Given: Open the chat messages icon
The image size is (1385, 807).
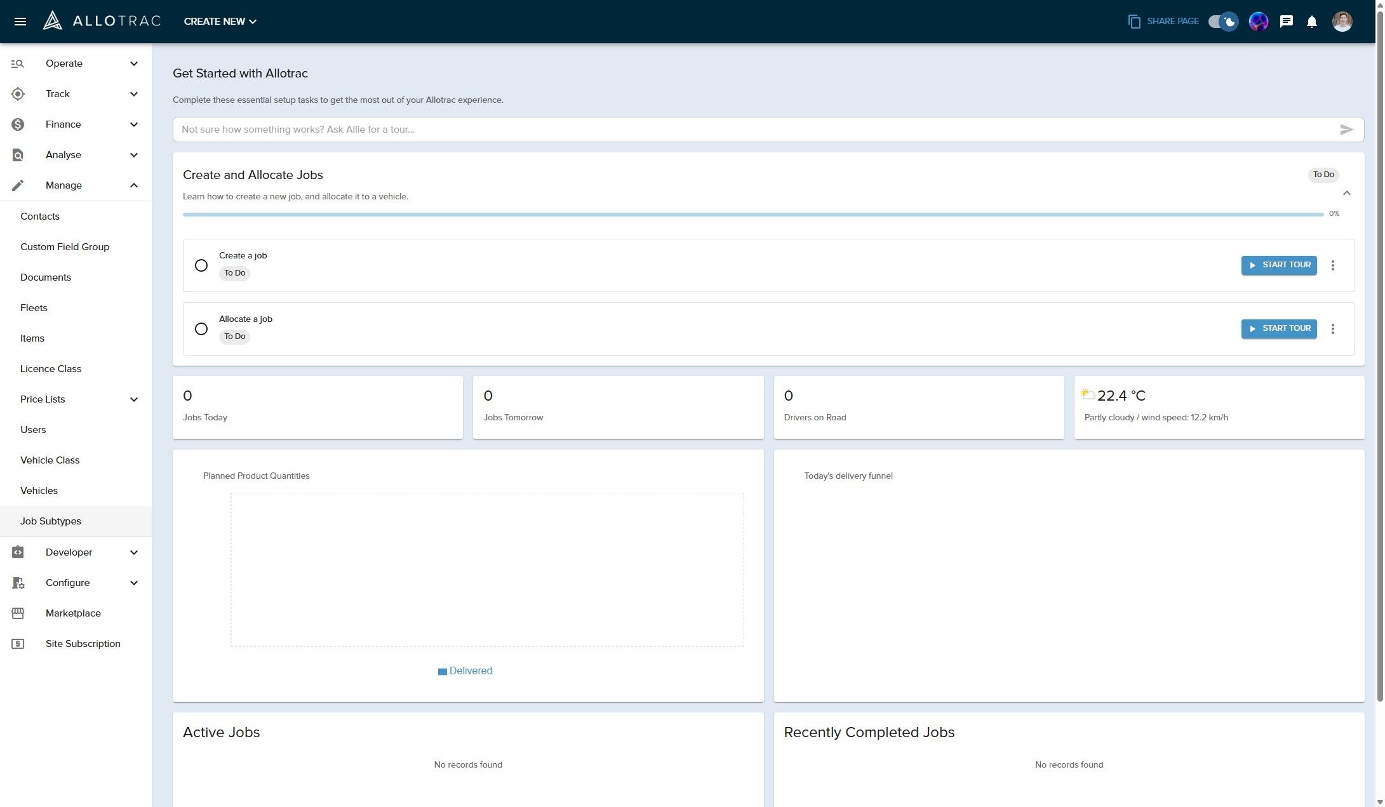Looking at the screenshot, I should 1286,22.
